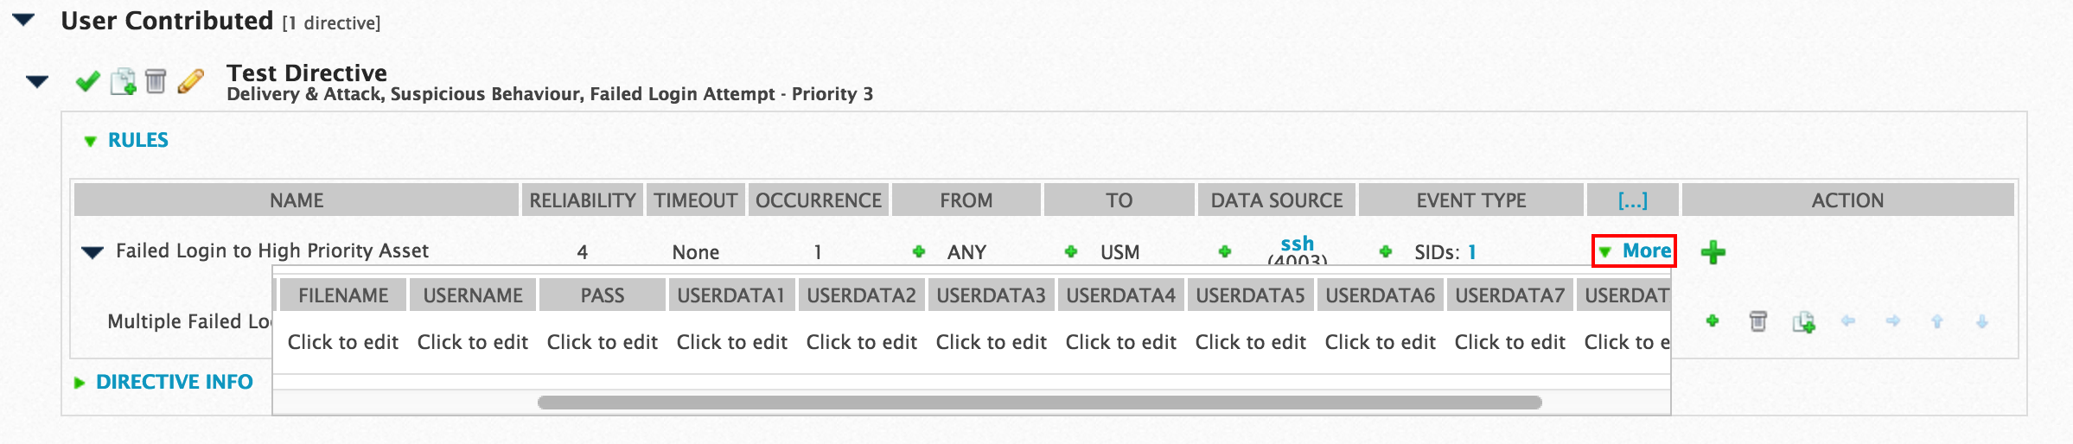Click the SIDs value 1 link
Viewport: 2073px width, 444px height.
(x=1472, y=252)
